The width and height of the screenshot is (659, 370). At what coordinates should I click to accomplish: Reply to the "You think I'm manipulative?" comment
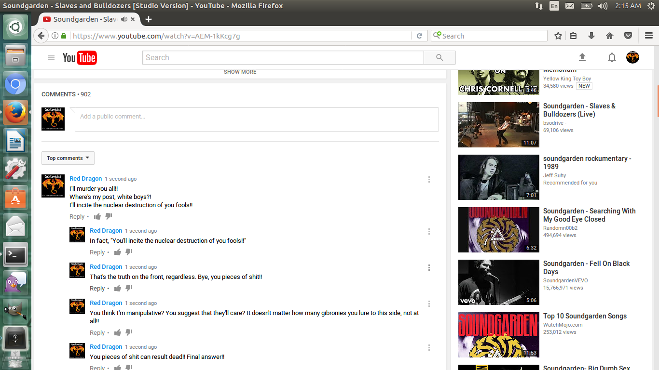click(97, 333)
